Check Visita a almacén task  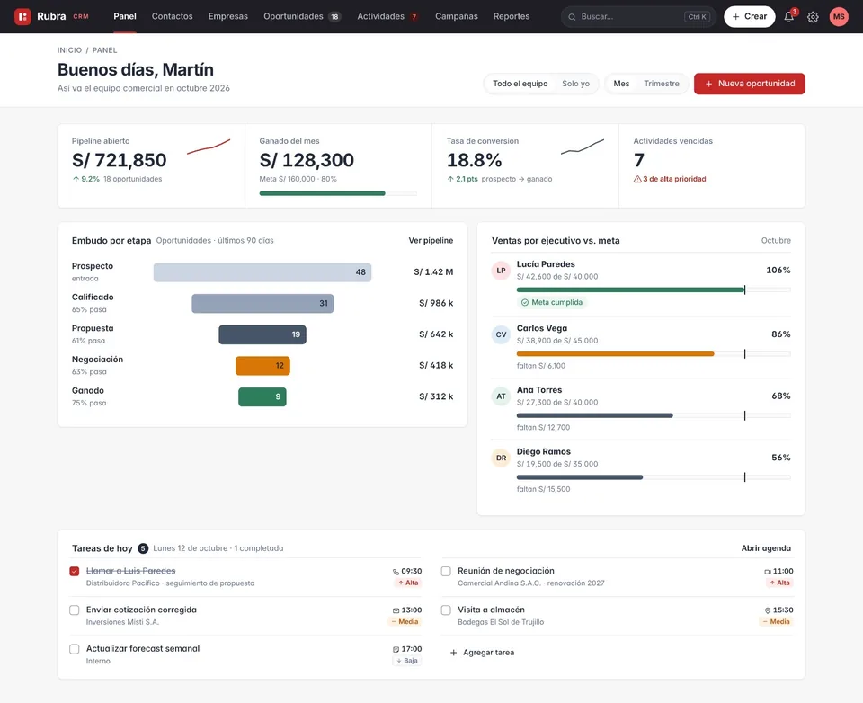pos(446,610)
